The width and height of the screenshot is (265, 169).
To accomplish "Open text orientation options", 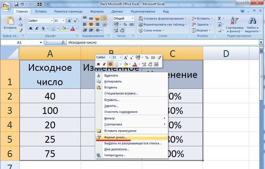I will coord(99,30).
